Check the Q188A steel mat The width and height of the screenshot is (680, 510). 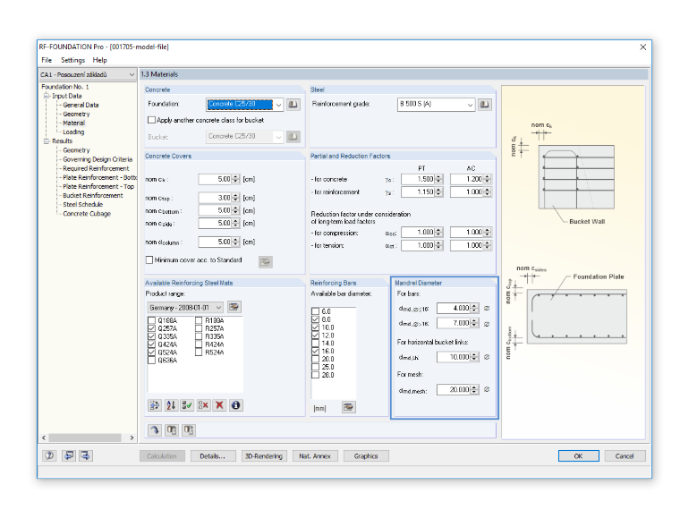pos(151,320)
